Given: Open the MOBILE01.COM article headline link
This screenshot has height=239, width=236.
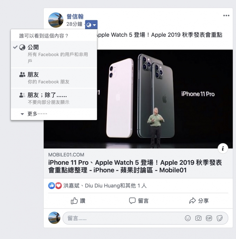Looking at the screenshot, I should pyautogui.click(x=135, y=166).
